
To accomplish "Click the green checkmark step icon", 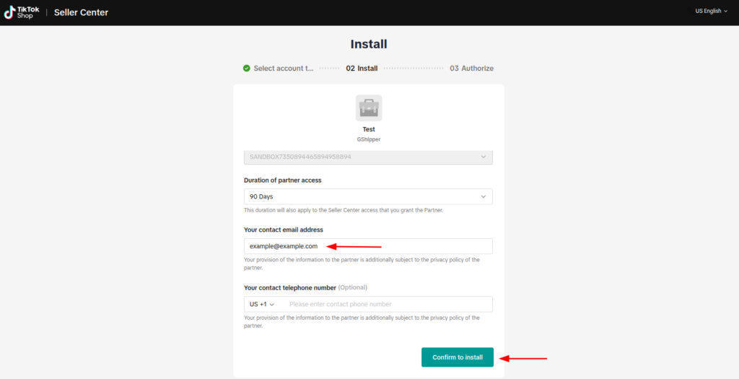I will click(x=247, y=69).
